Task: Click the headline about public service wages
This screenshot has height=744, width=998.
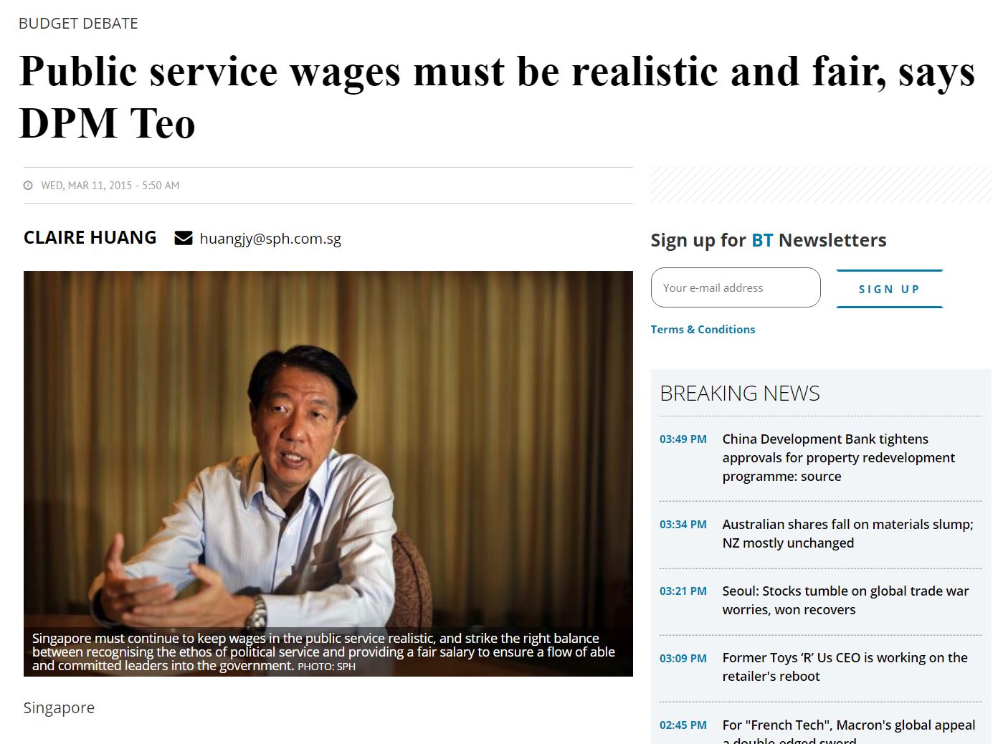Action: click(x=497, y=97)
